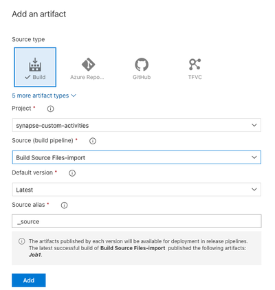Click the Source alias text field

coord(137,221)
